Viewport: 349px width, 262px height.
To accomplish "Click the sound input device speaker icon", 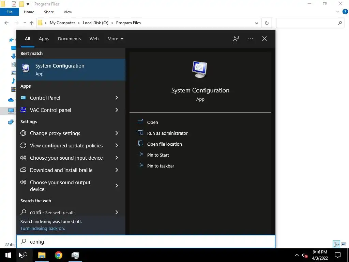I will coord(23,158).
